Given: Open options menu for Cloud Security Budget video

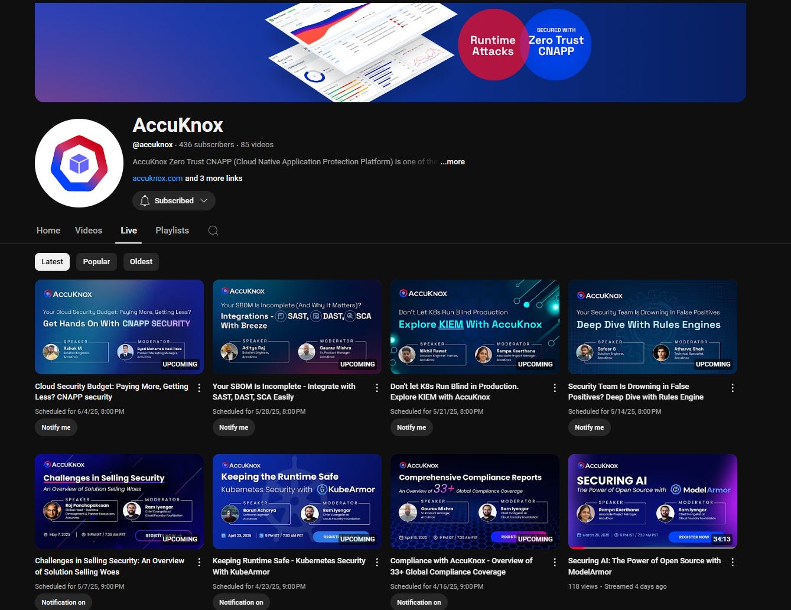Looking at the screenshot, I should point(199,388).
